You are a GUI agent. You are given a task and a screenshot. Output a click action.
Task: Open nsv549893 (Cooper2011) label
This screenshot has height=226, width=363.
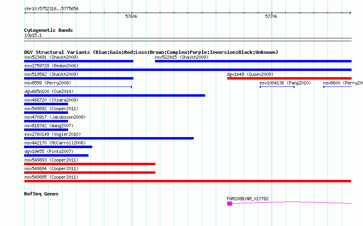point(51,160)
